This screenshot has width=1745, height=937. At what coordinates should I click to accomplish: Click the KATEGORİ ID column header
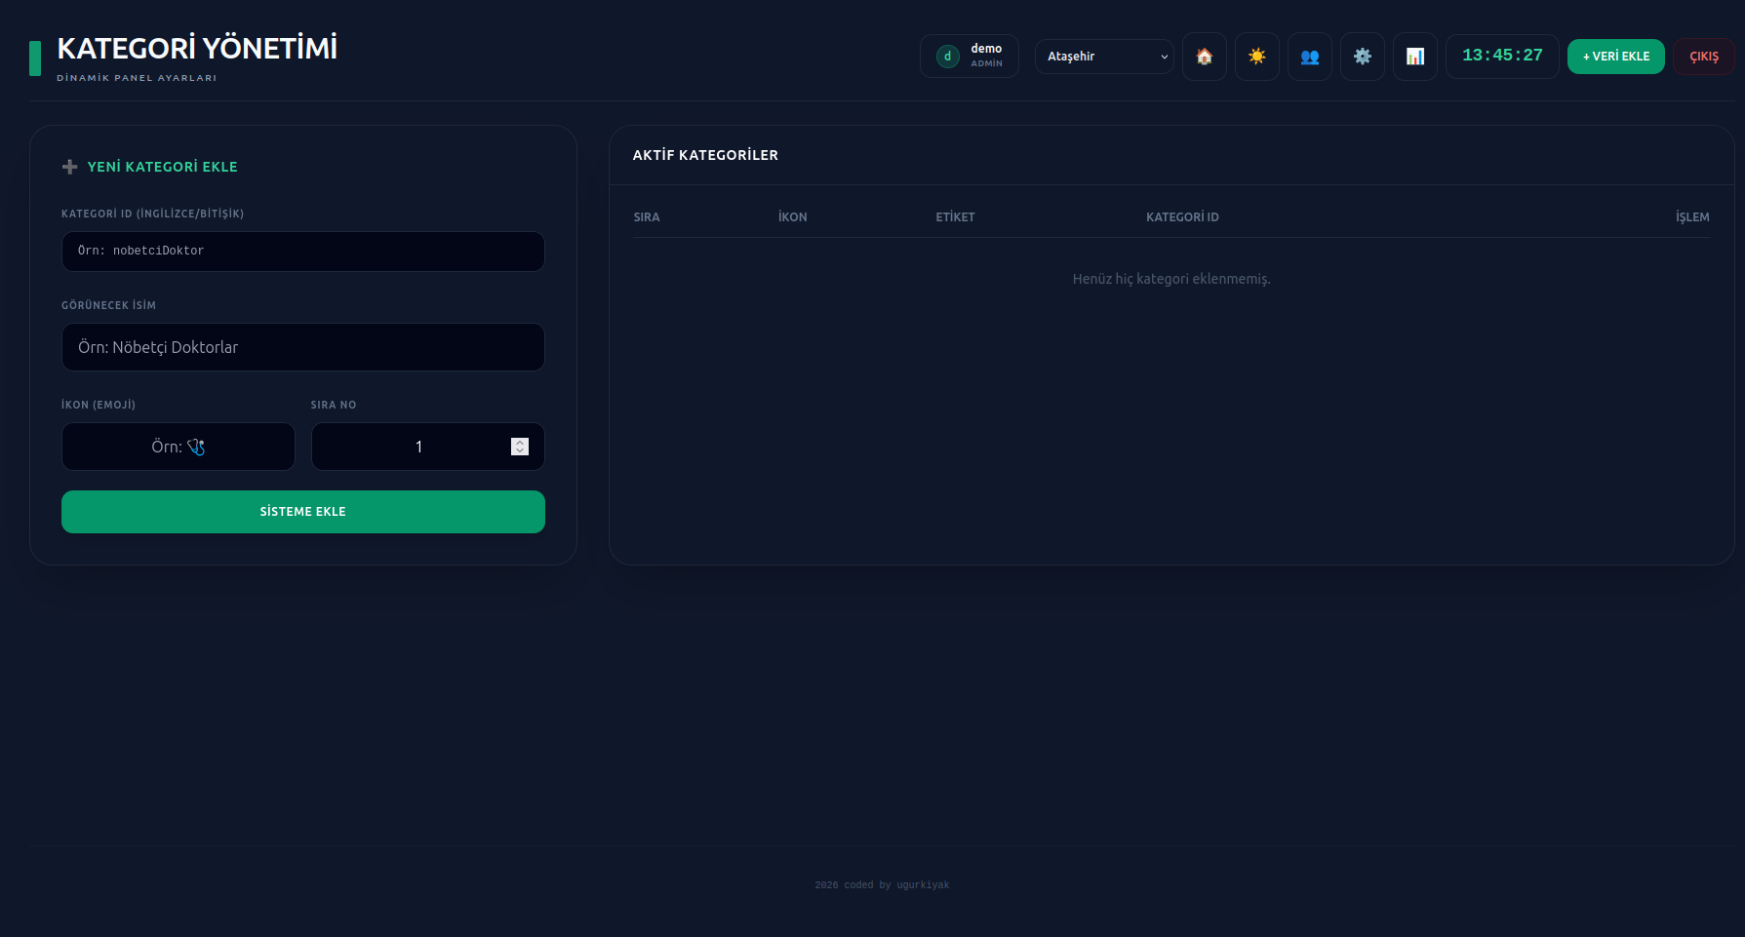1182,217
